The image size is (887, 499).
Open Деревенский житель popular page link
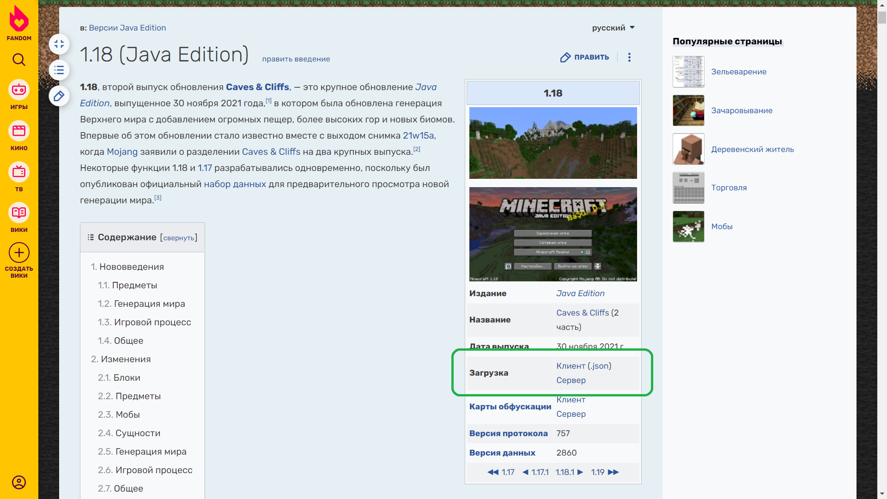point(752,149)
